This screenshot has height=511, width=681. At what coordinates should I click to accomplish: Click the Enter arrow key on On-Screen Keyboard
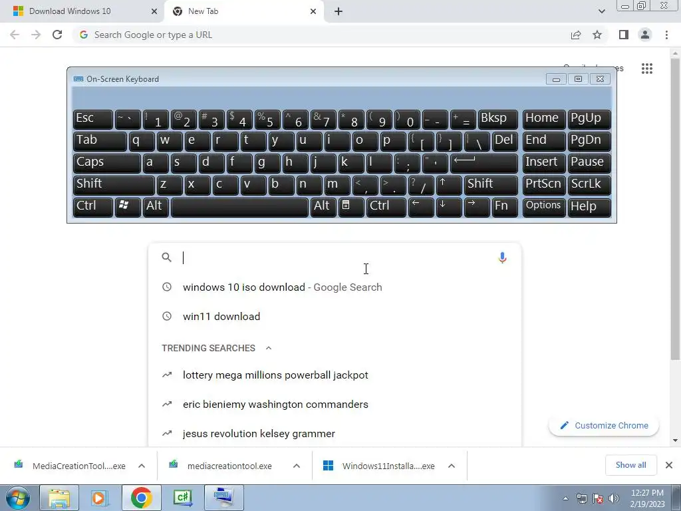coord(484,163)
